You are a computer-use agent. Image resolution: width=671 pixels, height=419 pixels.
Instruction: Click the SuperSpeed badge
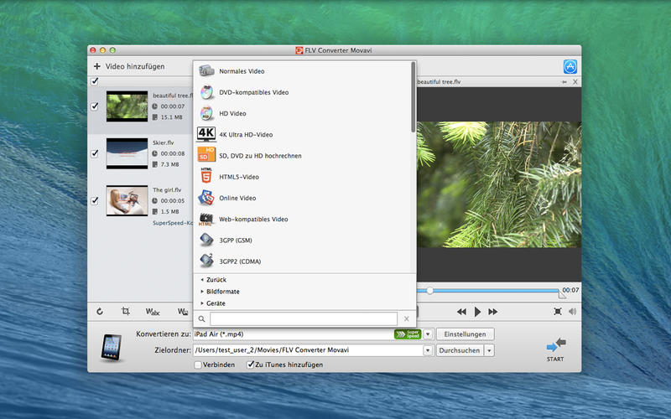(x=408, y=334)
